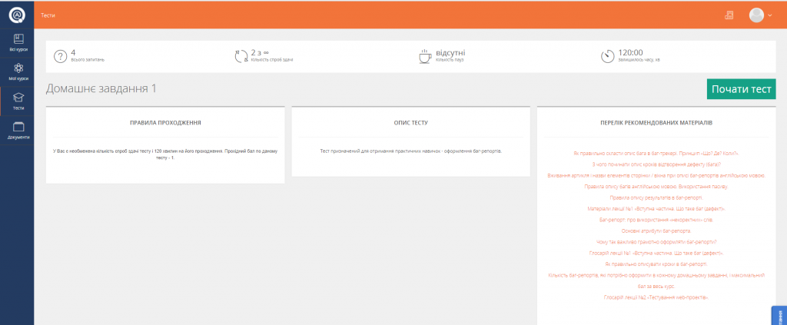This screenshot has height=325, width=787.
Task: Click the user avatar in the header
Action: 756,15
